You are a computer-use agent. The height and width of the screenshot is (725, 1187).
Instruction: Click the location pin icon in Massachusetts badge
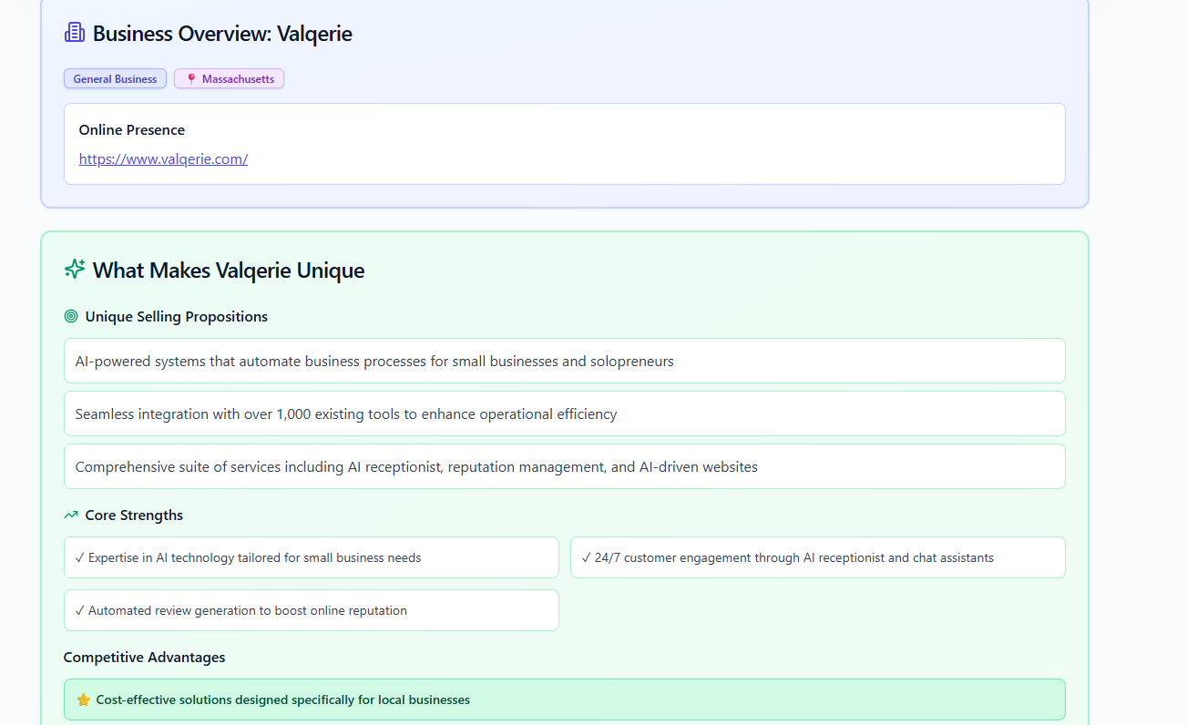pos(189,78)
